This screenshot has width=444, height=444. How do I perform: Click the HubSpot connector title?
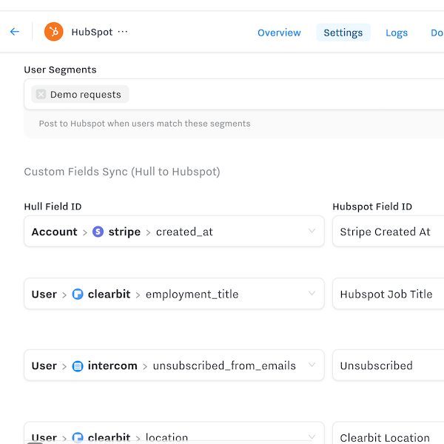[x=92, y=32]
